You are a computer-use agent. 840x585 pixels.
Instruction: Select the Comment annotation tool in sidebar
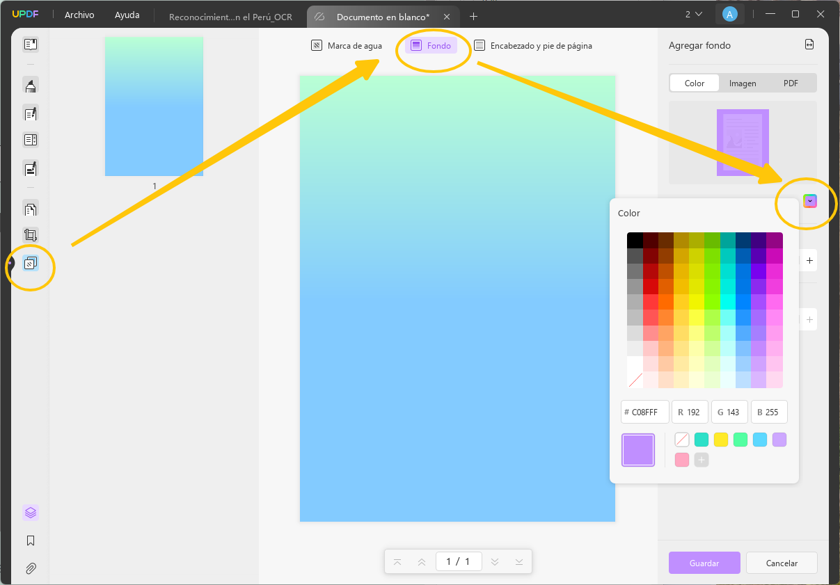(x=30, y=86)
